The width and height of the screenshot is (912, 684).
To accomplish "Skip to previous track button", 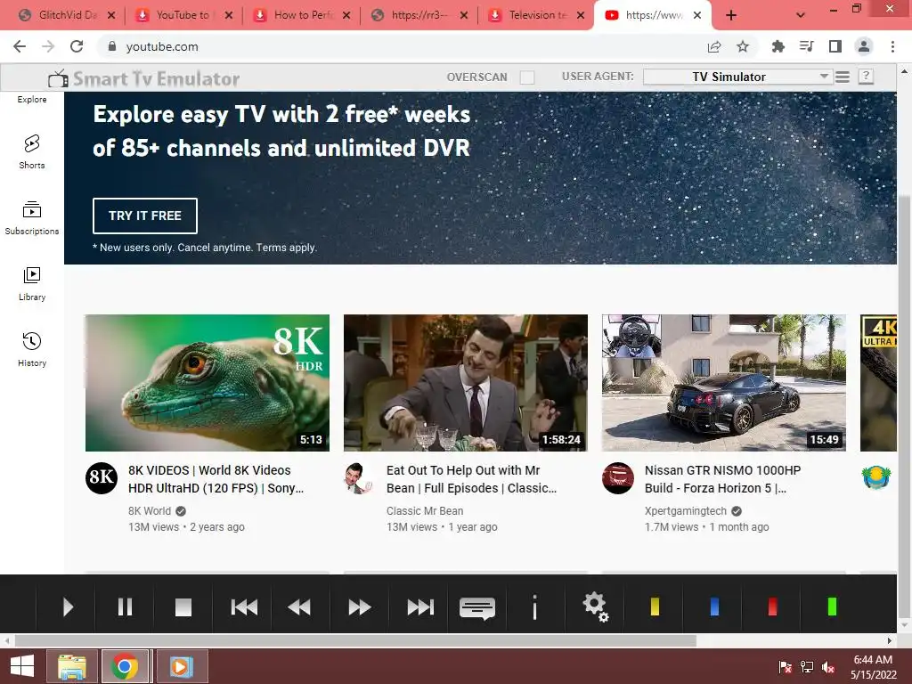I will (244, 607).
